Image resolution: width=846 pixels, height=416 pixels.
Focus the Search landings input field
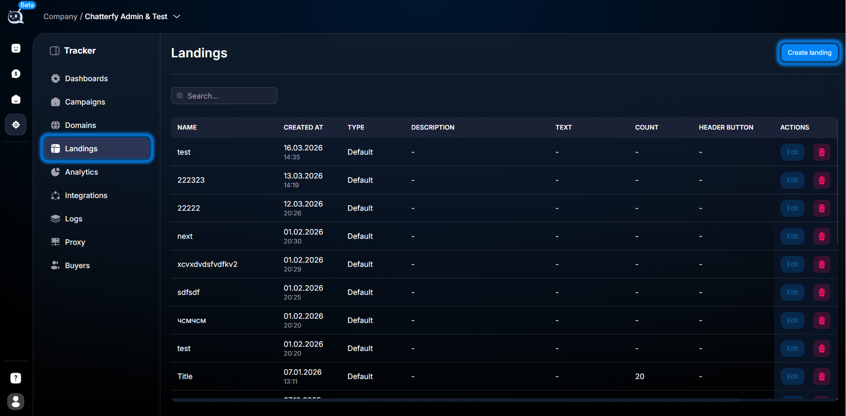tap(224, 96)
